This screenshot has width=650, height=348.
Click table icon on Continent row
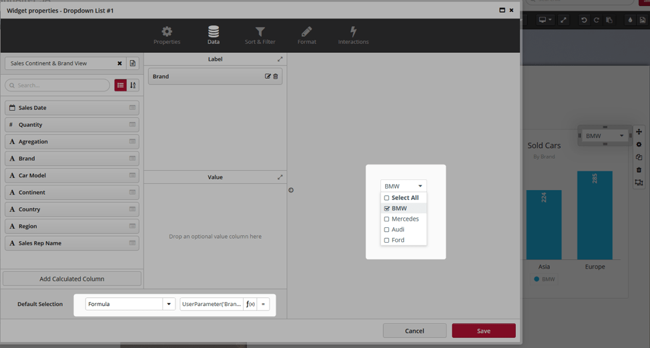click(x=132, y=193)
